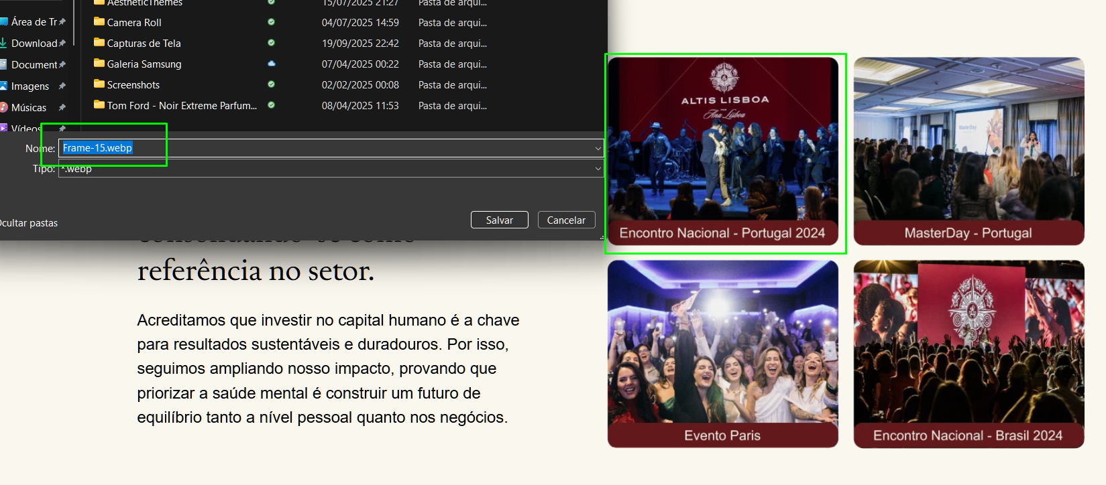This screenshot has width=1106, height=485.
Task: Click the referência no setor heading on the page
Action: [x=256, y=271]
